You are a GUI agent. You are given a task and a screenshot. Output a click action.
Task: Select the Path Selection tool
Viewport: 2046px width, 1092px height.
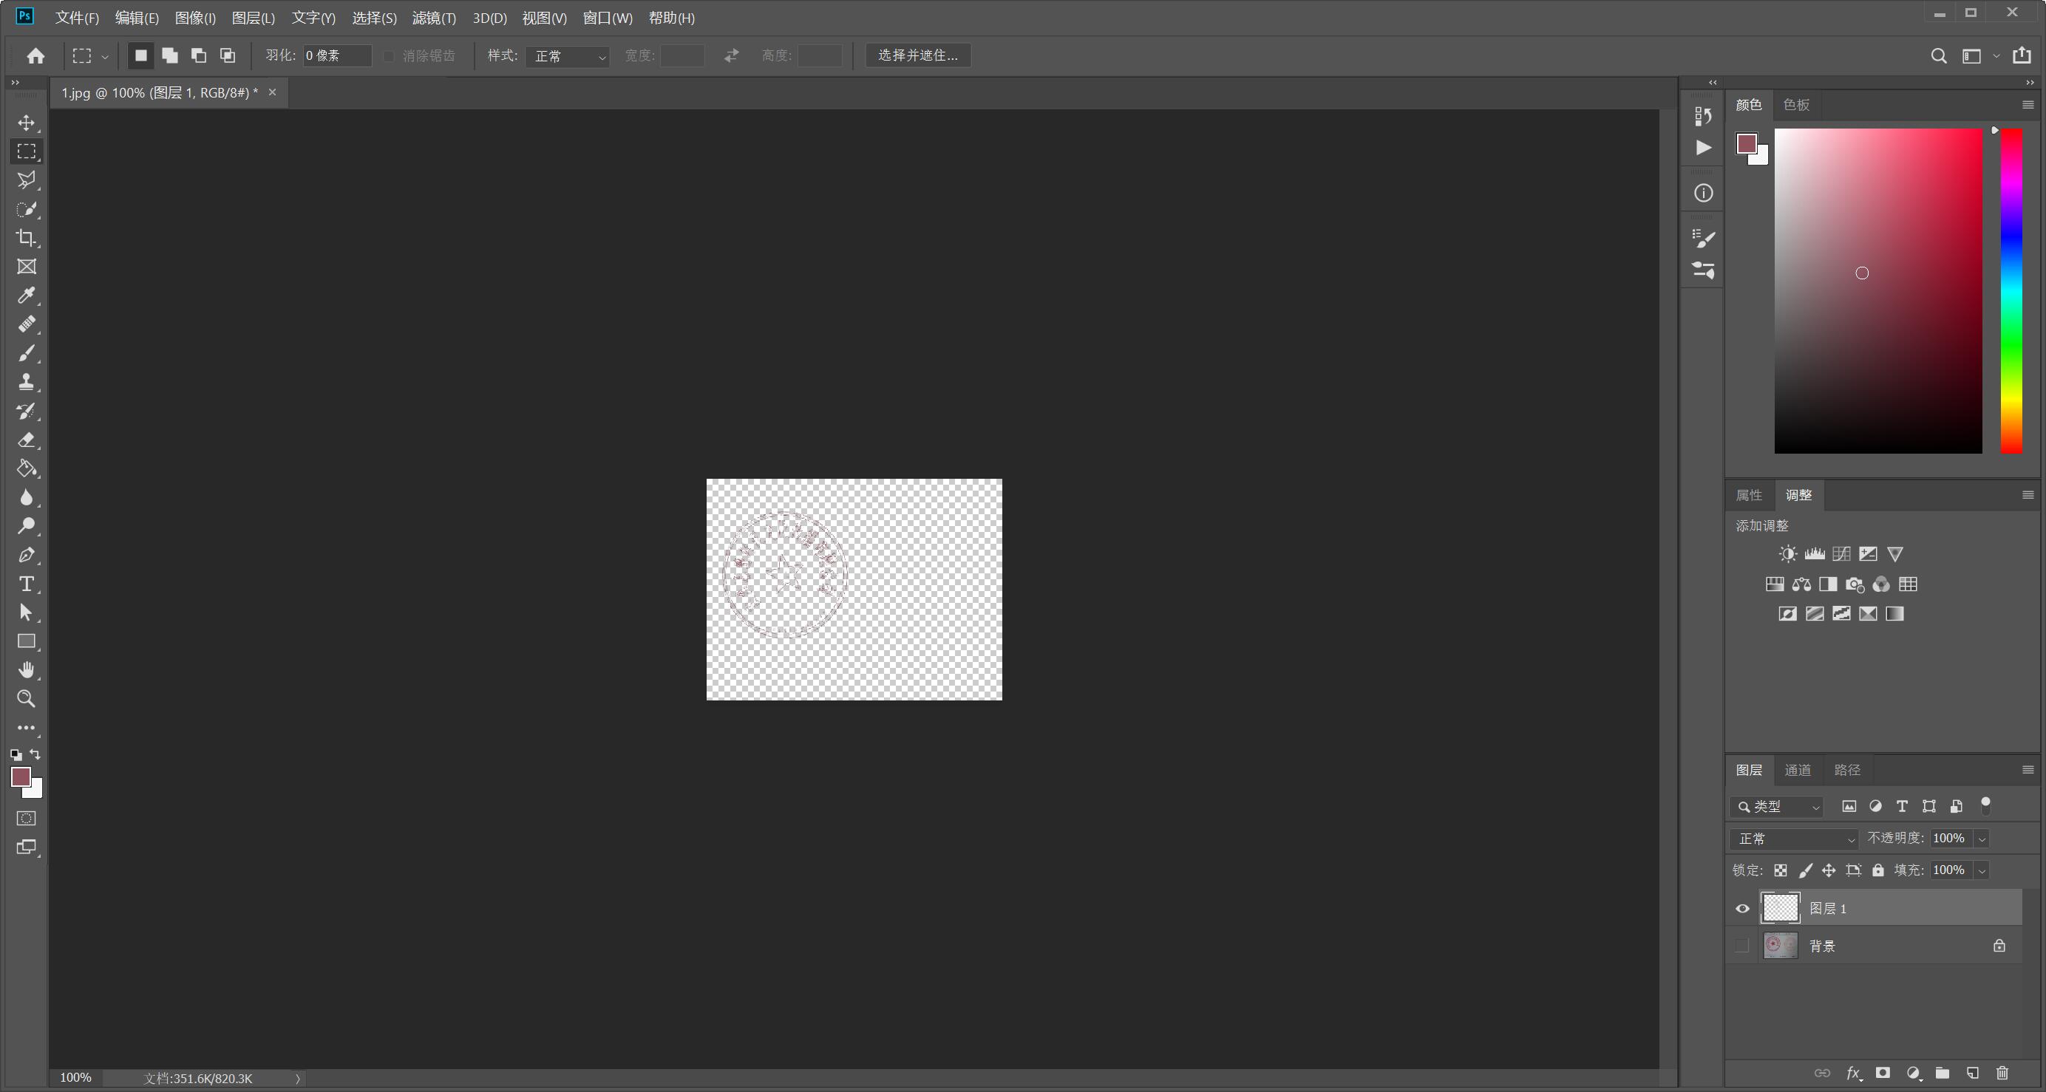(26, 612)
